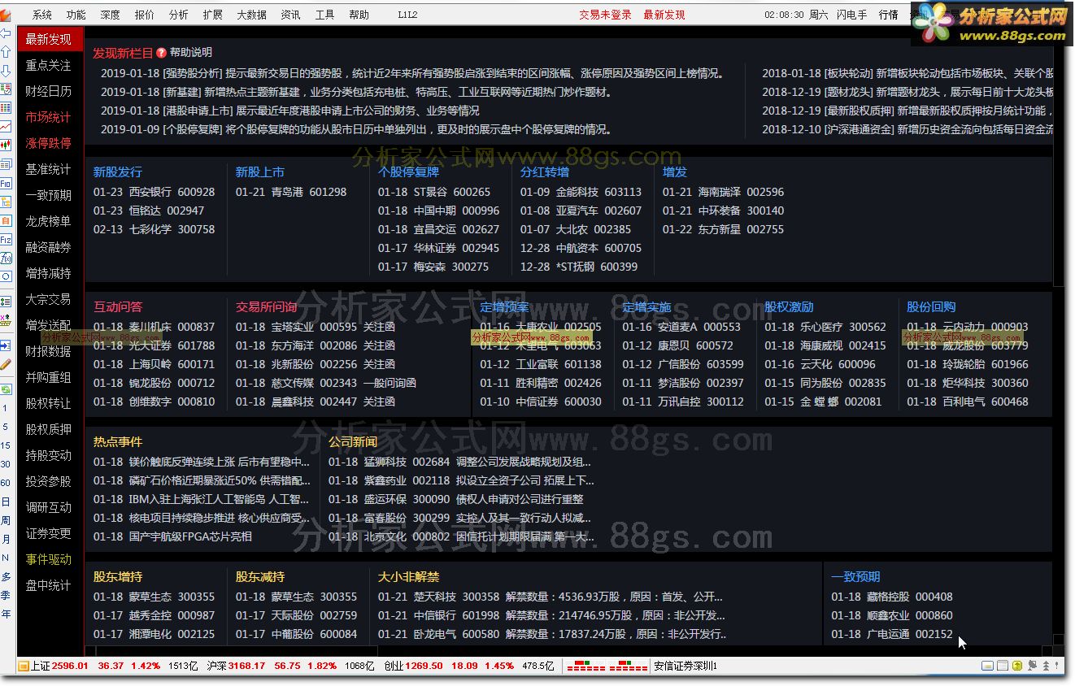Select 盘中统计 in the left sidebar
This screenshot has height=686, width=1075.
coord(48,585)
